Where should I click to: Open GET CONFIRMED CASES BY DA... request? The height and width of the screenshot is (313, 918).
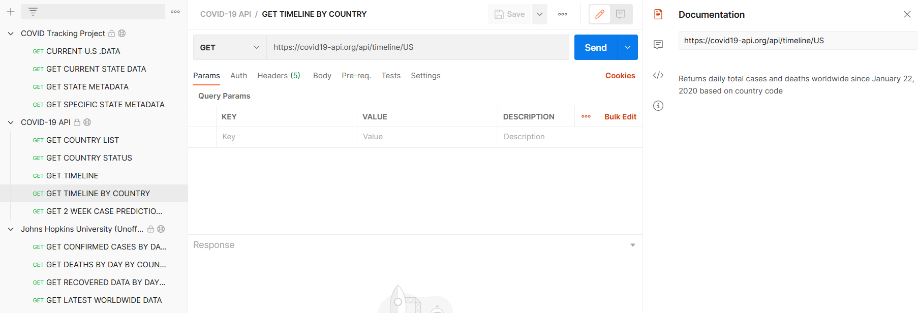tap(106, 247)
